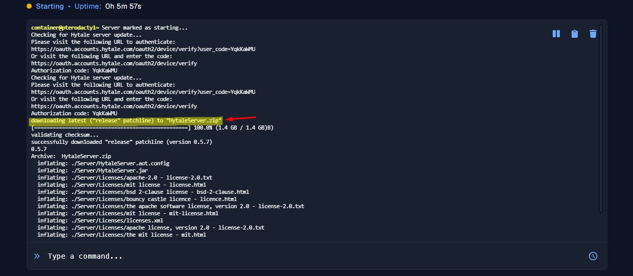The width and height of the screenshot is (633, 276).
Task: Click 'mit license - mit-license.html' line
Action: click(x=128, y=213)
